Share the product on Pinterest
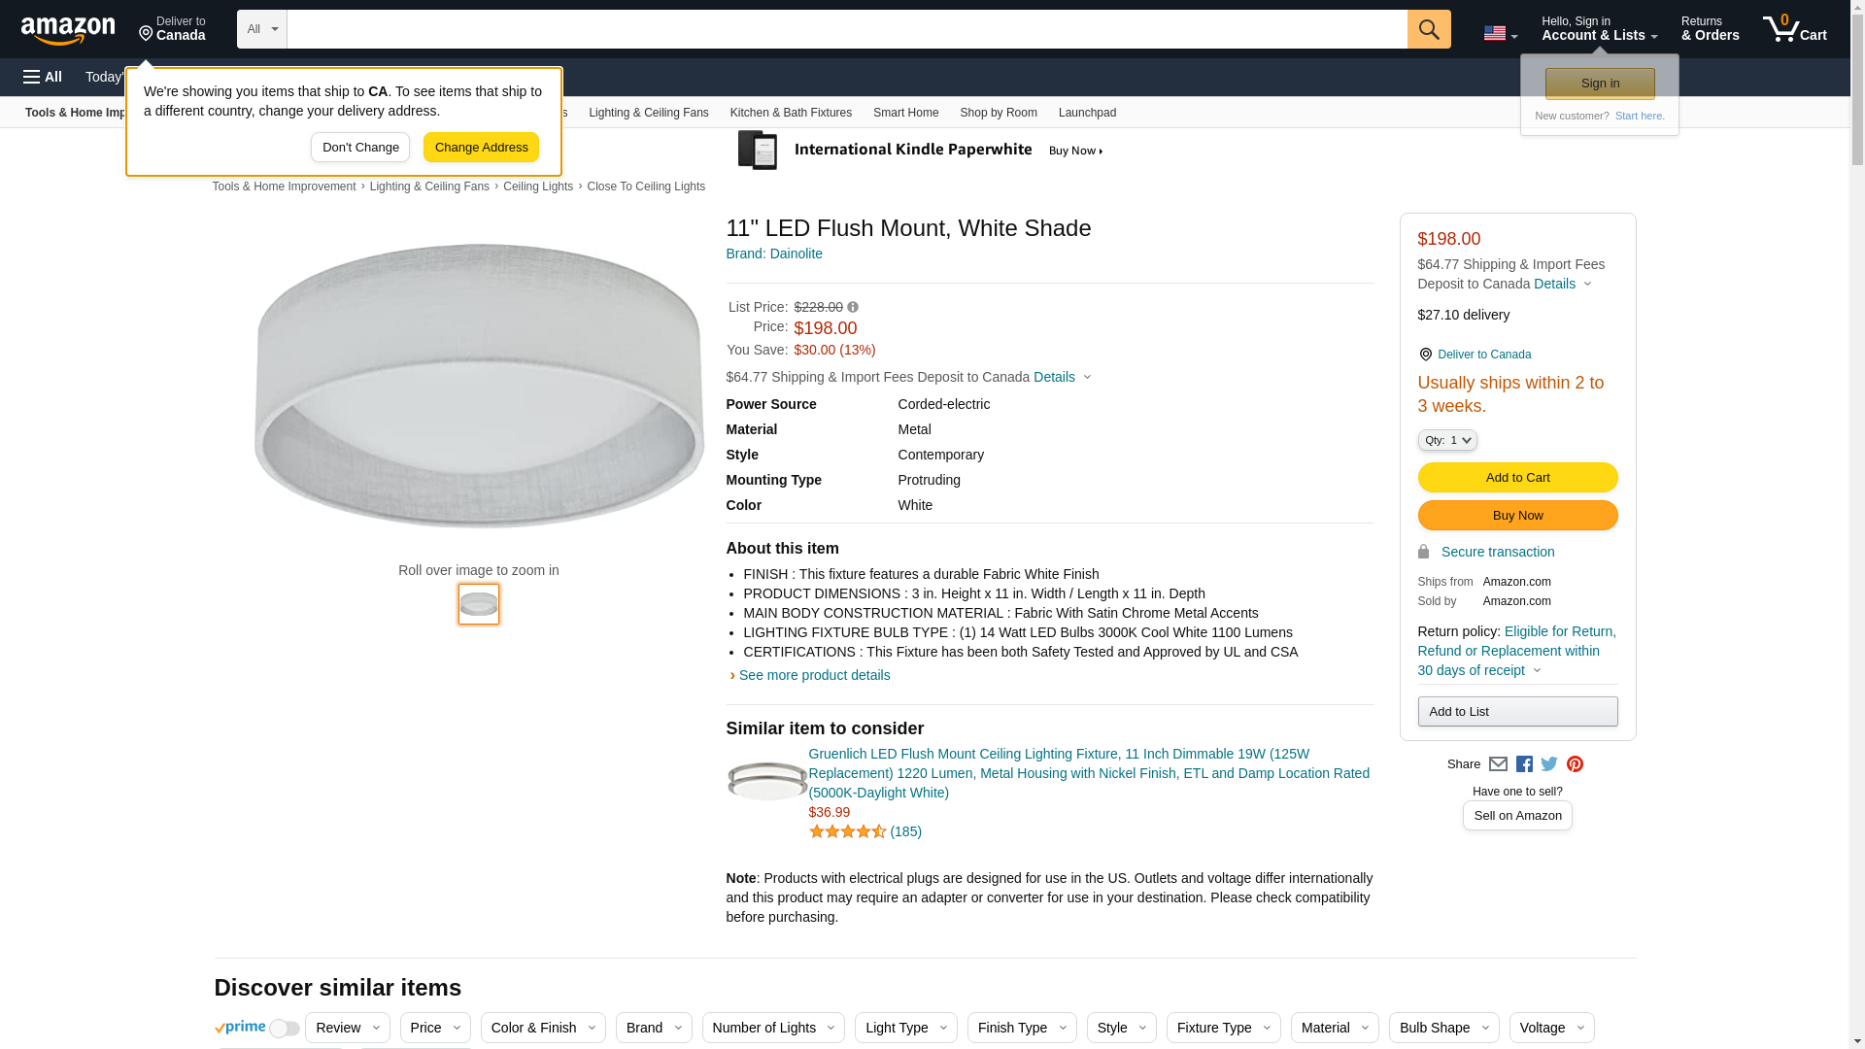Image resolution: width=1865 pixels, height=1049 pixels. click(1575, 764)
